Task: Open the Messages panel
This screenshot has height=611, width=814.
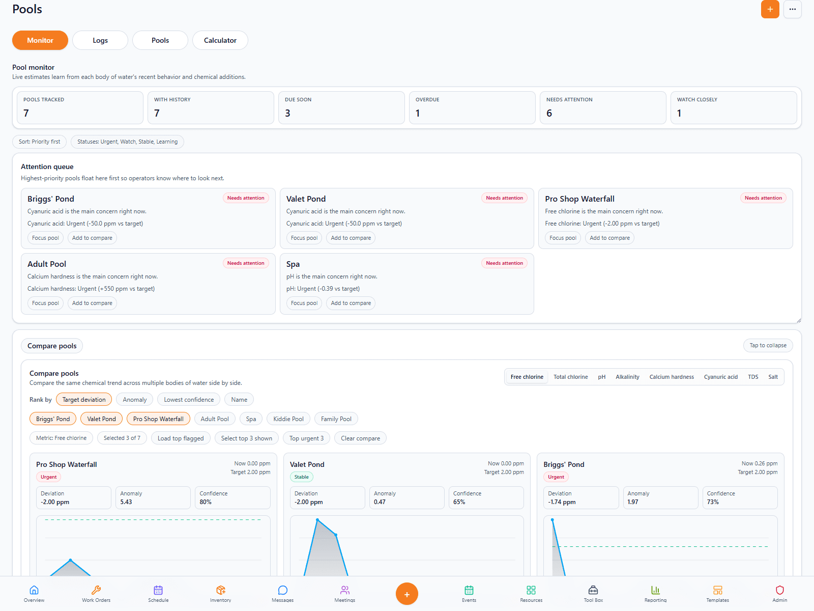Action: (282, 593)
